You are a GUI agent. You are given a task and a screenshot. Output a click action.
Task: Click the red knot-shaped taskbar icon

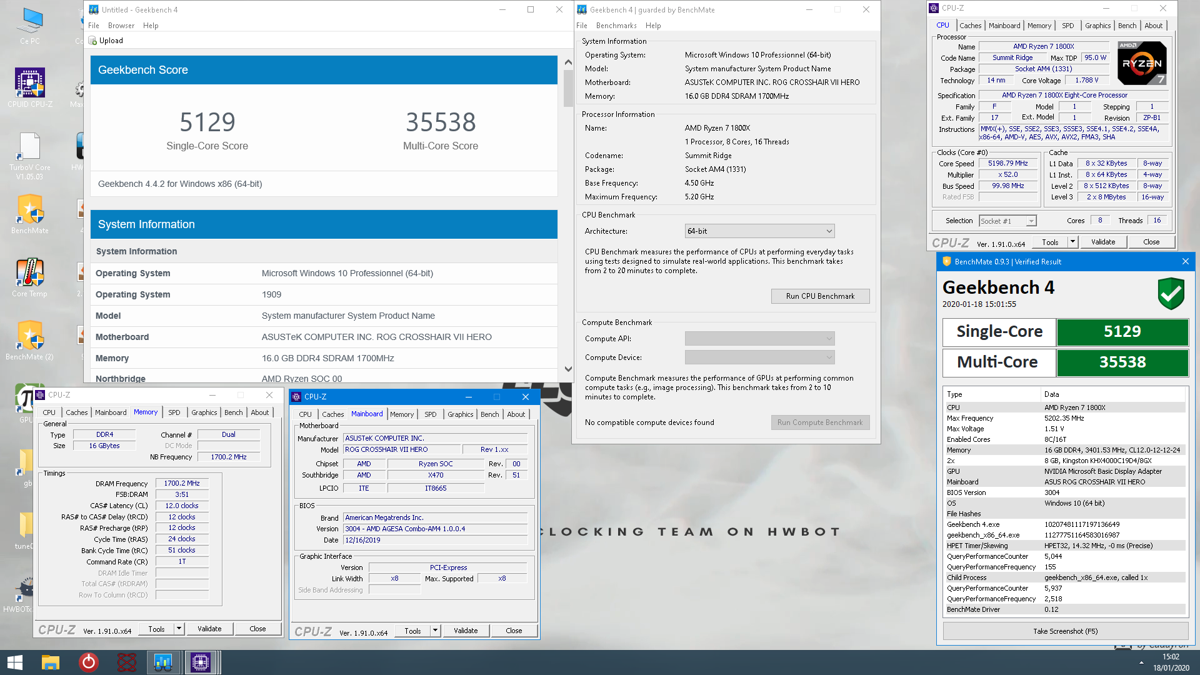click(126, 662)
